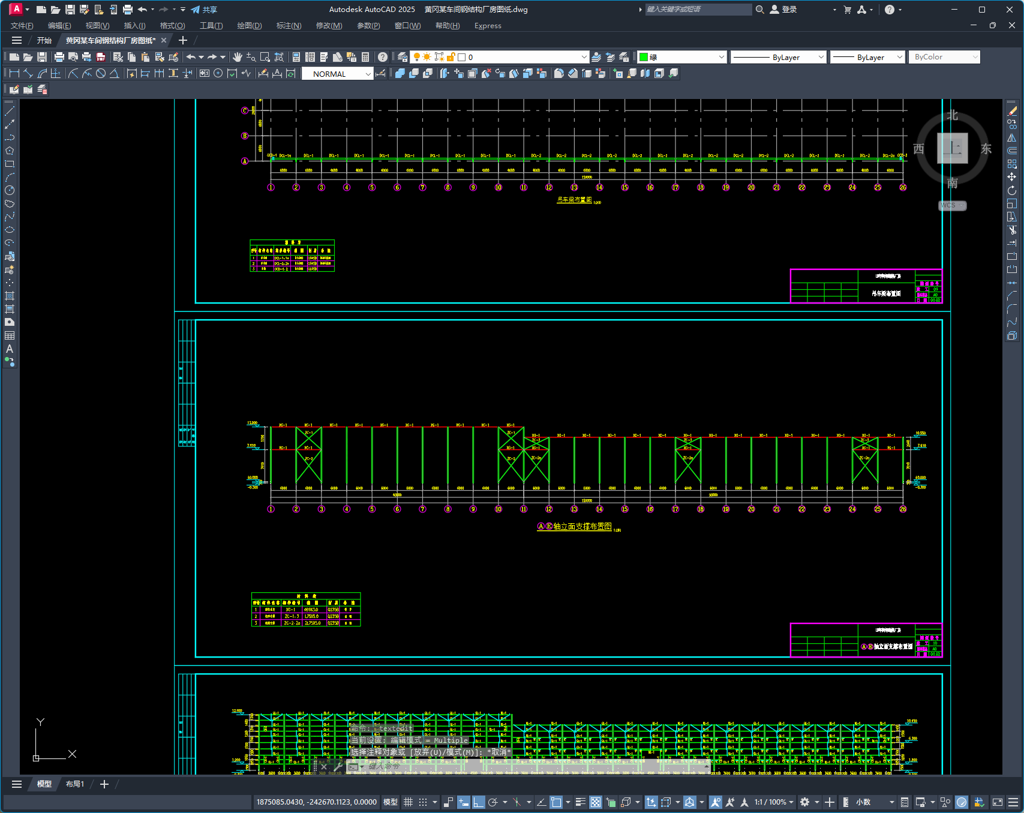Toggle object snap in status bar

click(x=556, y=802)
